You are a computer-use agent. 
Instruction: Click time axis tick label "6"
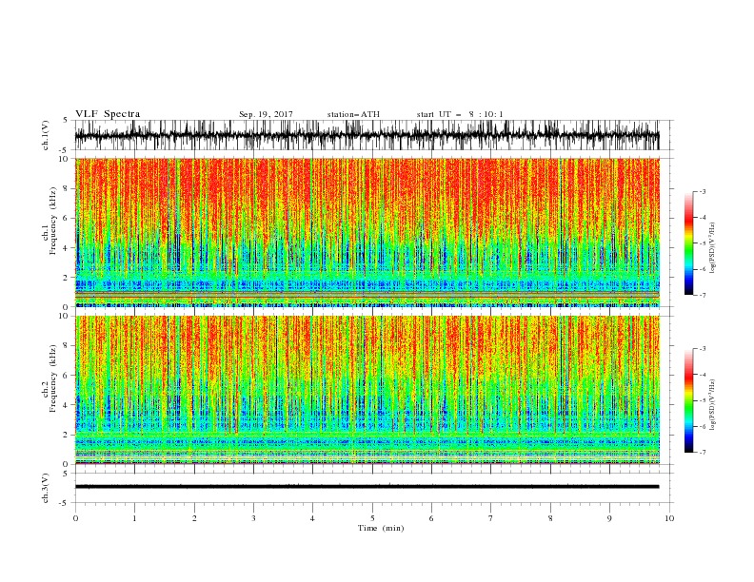pos(432,518)
